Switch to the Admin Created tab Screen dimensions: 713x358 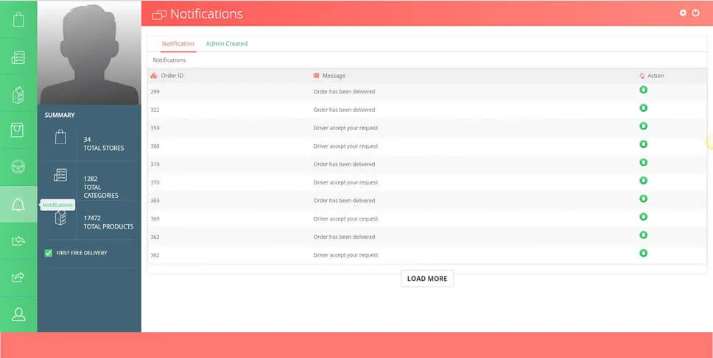pos(226,44)
